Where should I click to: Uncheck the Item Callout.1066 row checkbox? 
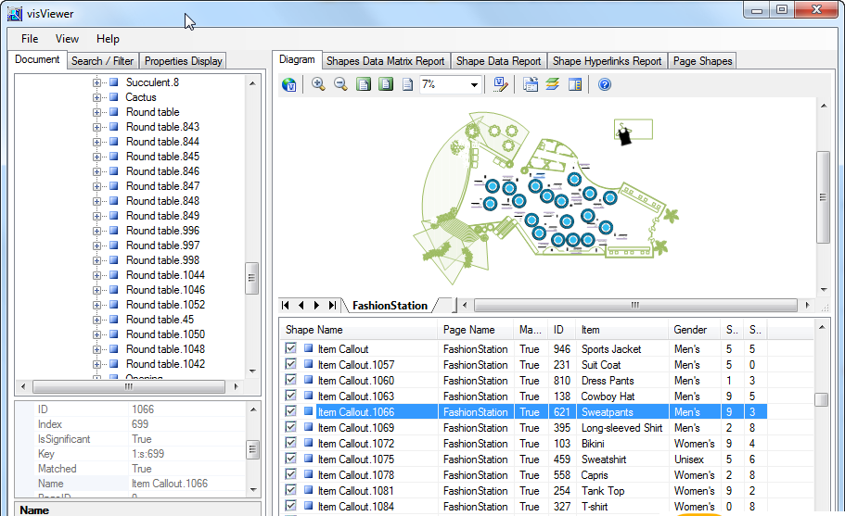[291, 411]
